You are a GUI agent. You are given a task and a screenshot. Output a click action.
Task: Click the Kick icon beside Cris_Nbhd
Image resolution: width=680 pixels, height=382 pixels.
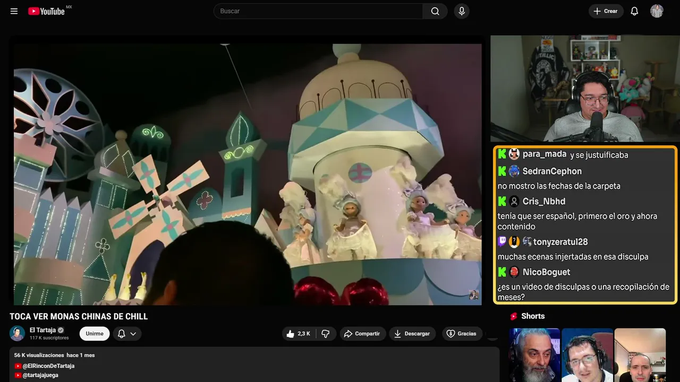(502, 202)
